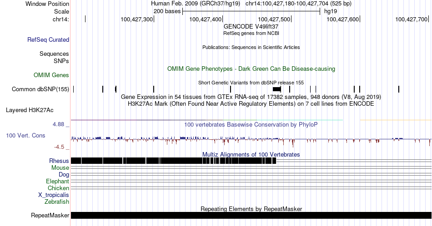This screenshot has height=226, width=432.
Task: Click the -4.5 PhyloP lower value
Action: click(x=59, y=147)
